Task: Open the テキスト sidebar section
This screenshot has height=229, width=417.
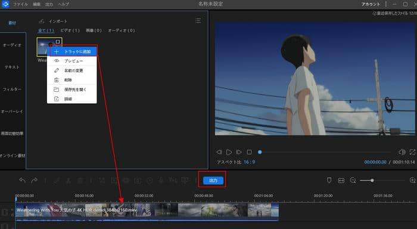Action: click(13, 67)
